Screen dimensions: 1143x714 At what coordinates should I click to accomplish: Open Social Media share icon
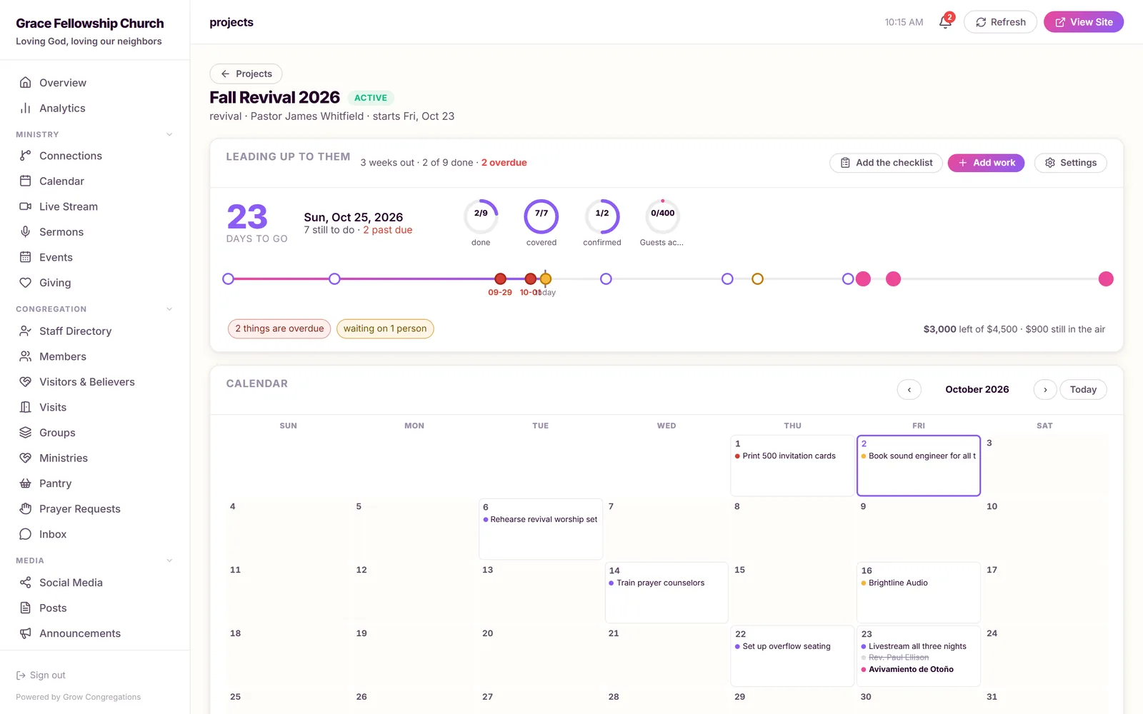[x=26, y=583]
